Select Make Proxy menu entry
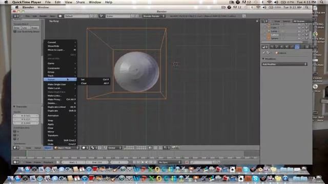328x184 pixels. click(x=60, y=100)
